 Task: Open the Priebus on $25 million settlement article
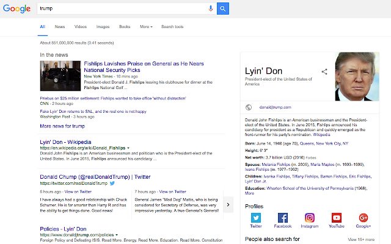(112, 98)
